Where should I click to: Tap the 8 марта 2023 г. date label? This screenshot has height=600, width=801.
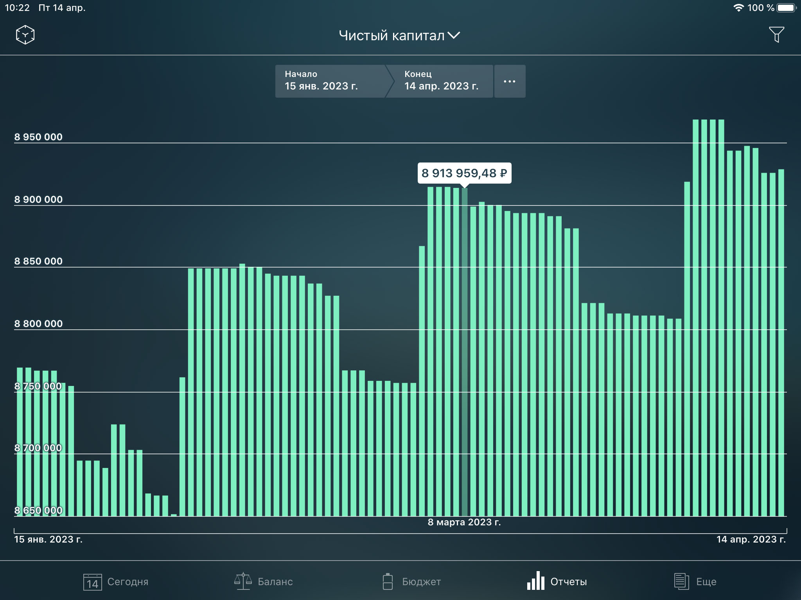(464, 522)
